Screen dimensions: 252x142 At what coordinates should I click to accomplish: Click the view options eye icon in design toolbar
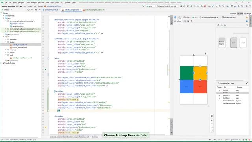pyautogui.click(x=175, y=21)
